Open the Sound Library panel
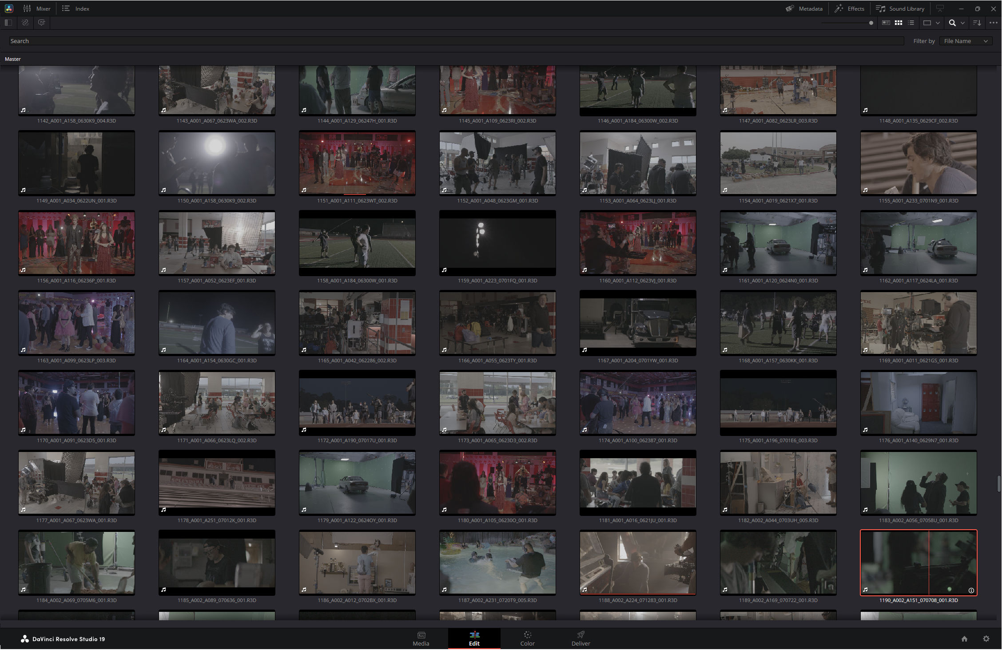 click(900, 8)
